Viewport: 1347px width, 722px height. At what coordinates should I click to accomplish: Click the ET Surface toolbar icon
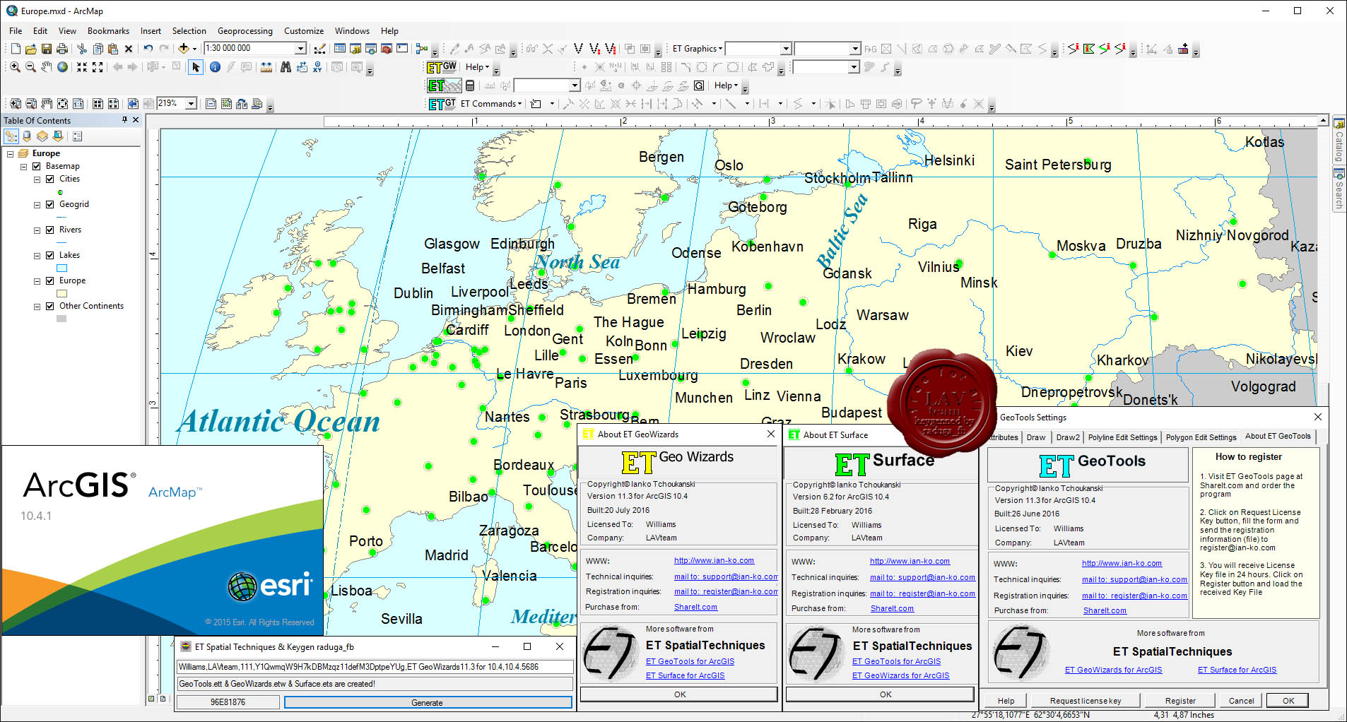[443, 85]
